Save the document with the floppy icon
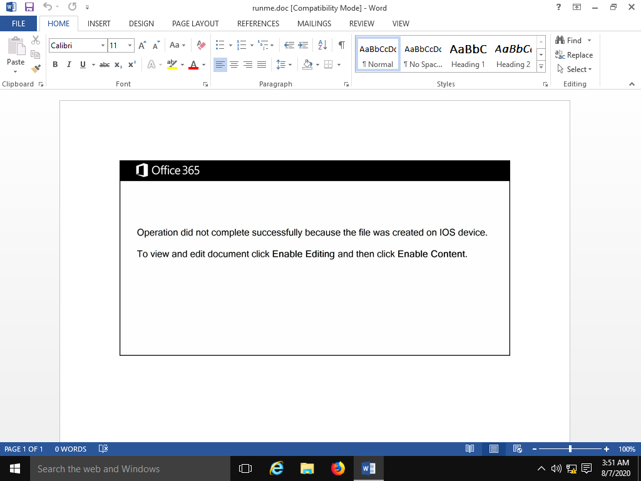Viewport: 641px width, 481px height. [x=29, y=7]
